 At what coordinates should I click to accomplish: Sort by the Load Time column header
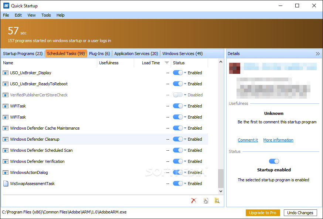pyautogui.click(x=152, y=63)
